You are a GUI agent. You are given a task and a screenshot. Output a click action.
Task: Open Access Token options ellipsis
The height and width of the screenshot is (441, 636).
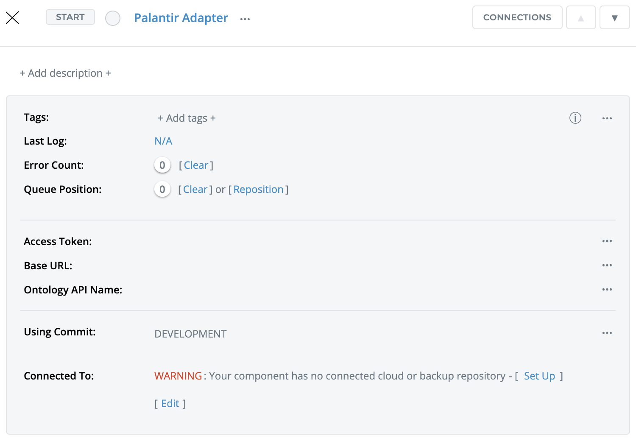607,241
